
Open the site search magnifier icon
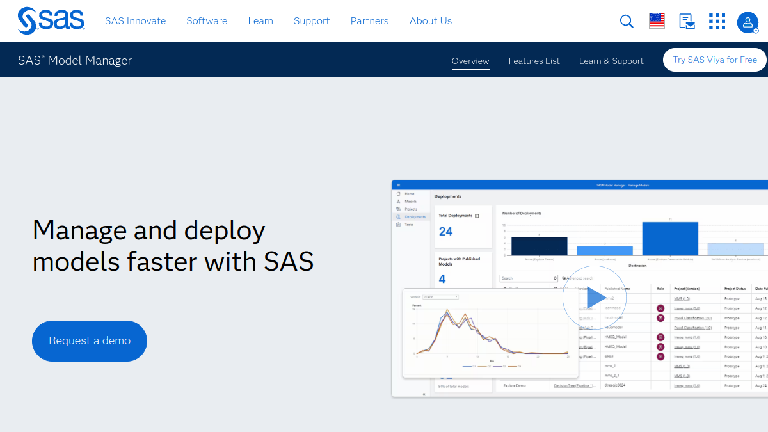627,21
